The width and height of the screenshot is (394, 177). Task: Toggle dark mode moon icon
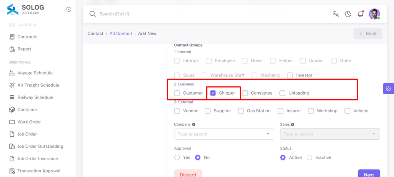pos(348,14)
